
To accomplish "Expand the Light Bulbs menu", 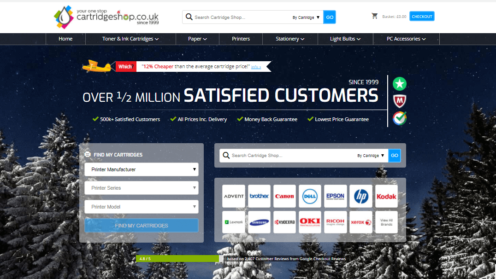I will [345, 39].
